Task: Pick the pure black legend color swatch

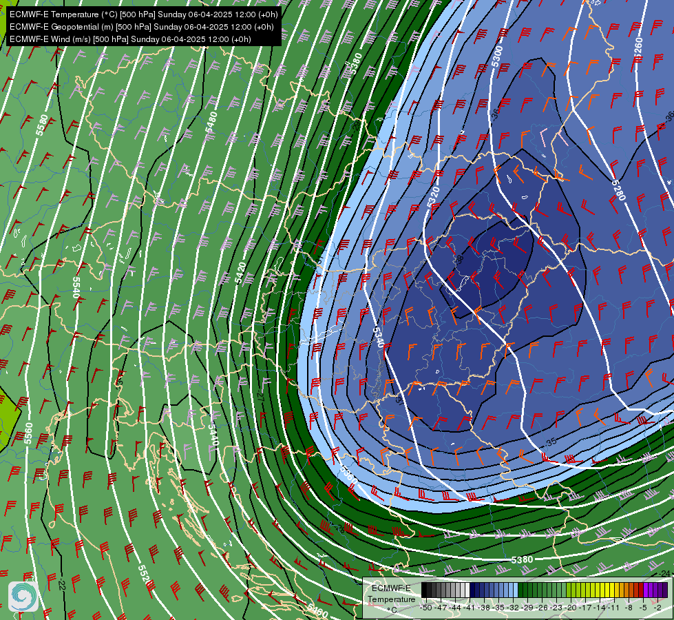Action: [424, 590]
